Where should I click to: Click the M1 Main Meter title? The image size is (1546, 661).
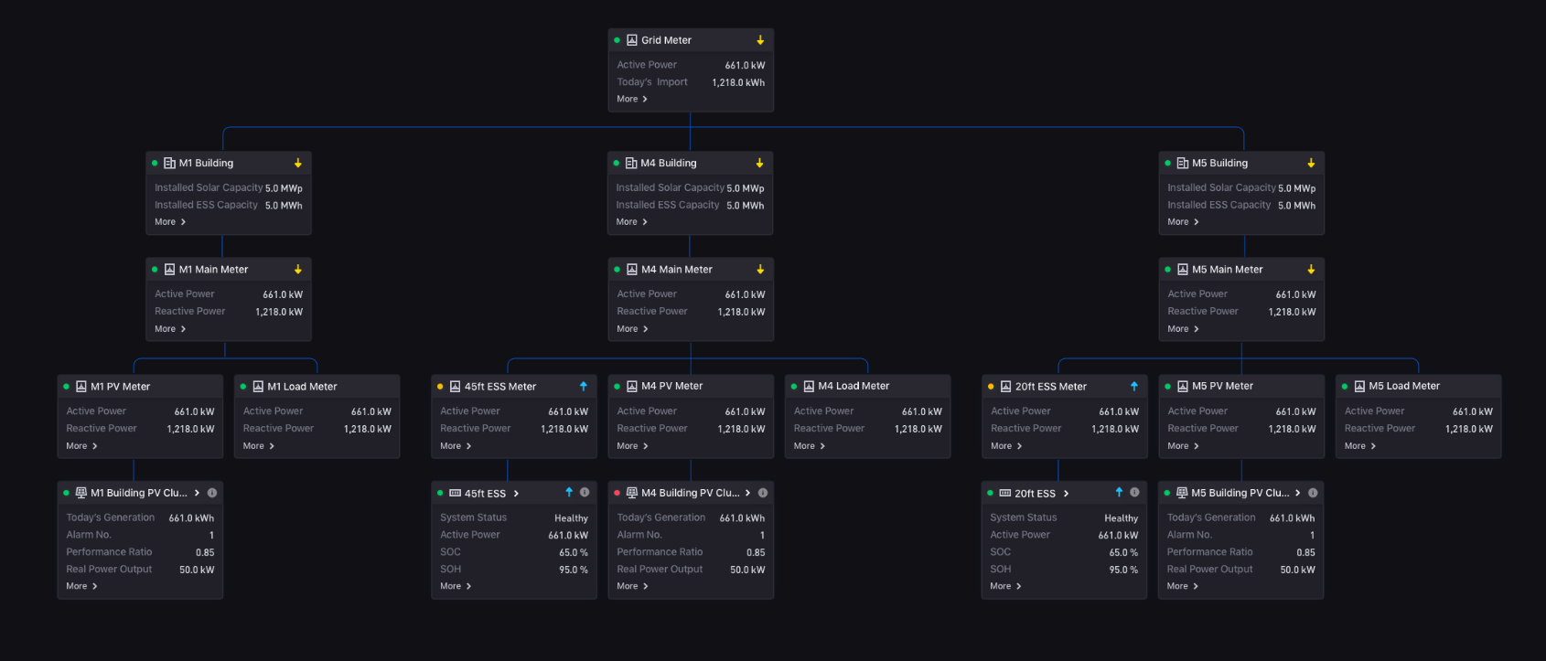tap(213, 270)
